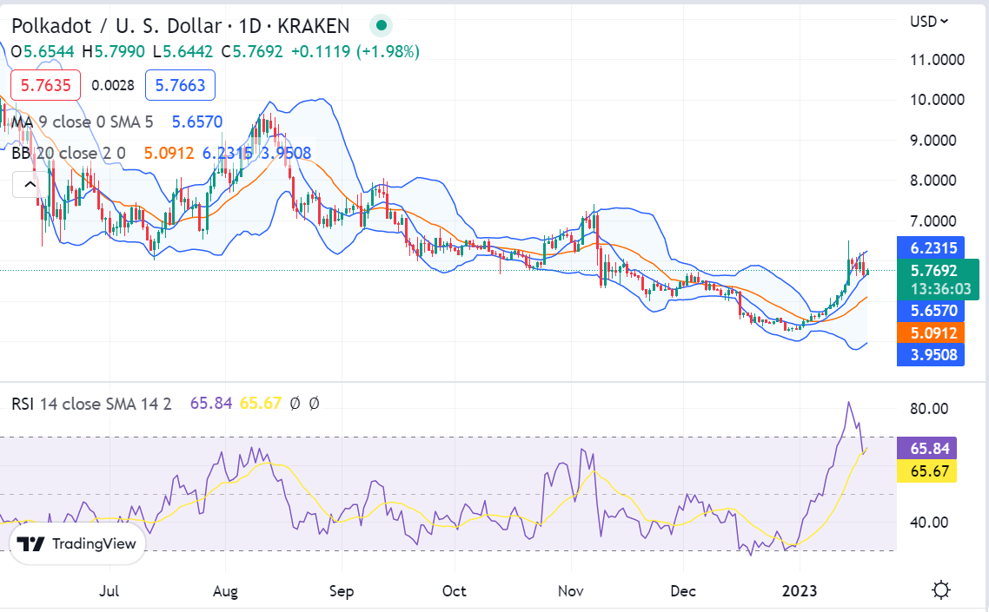Click the 2023 label on time axis
Screen dimensions: 989x612
(800, 591)
